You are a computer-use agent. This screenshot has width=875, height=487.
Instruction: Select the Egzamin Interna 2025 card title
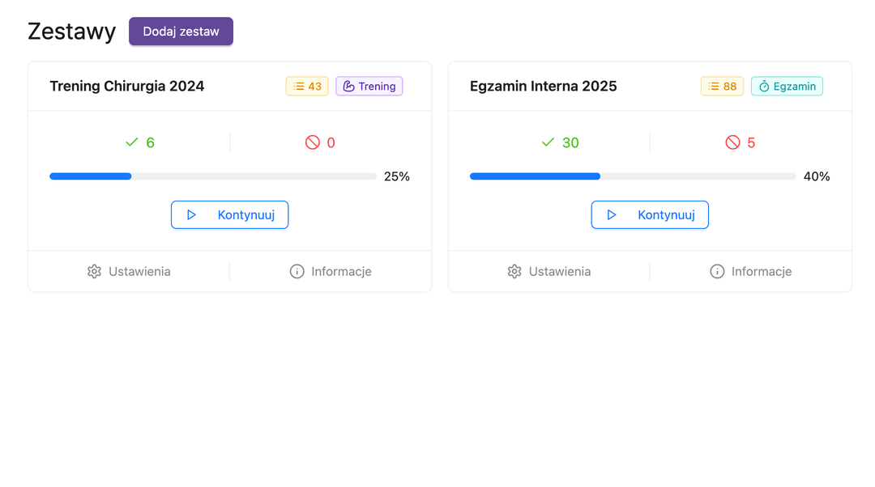point(543,87)
